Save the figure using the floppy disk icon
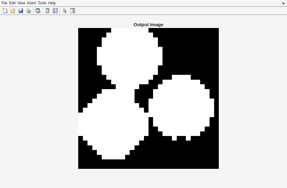Viewport: 287px width, 188px height. pyautogui.click(x=21, y=11)
